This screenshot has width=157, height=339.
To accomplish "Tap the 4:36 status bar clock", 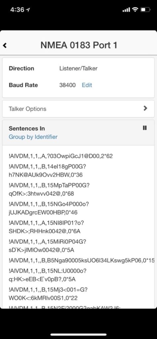I will [x=17, y=10].
